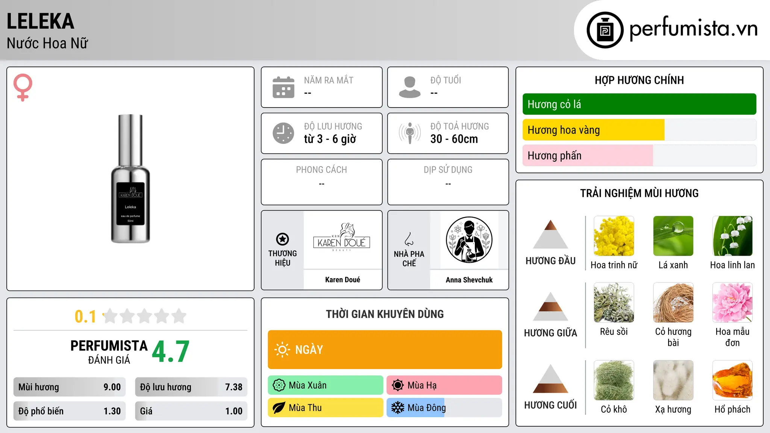Select the Hoa linh lan note photo
This screenshot has height=433, width=770.
point(732,236)
